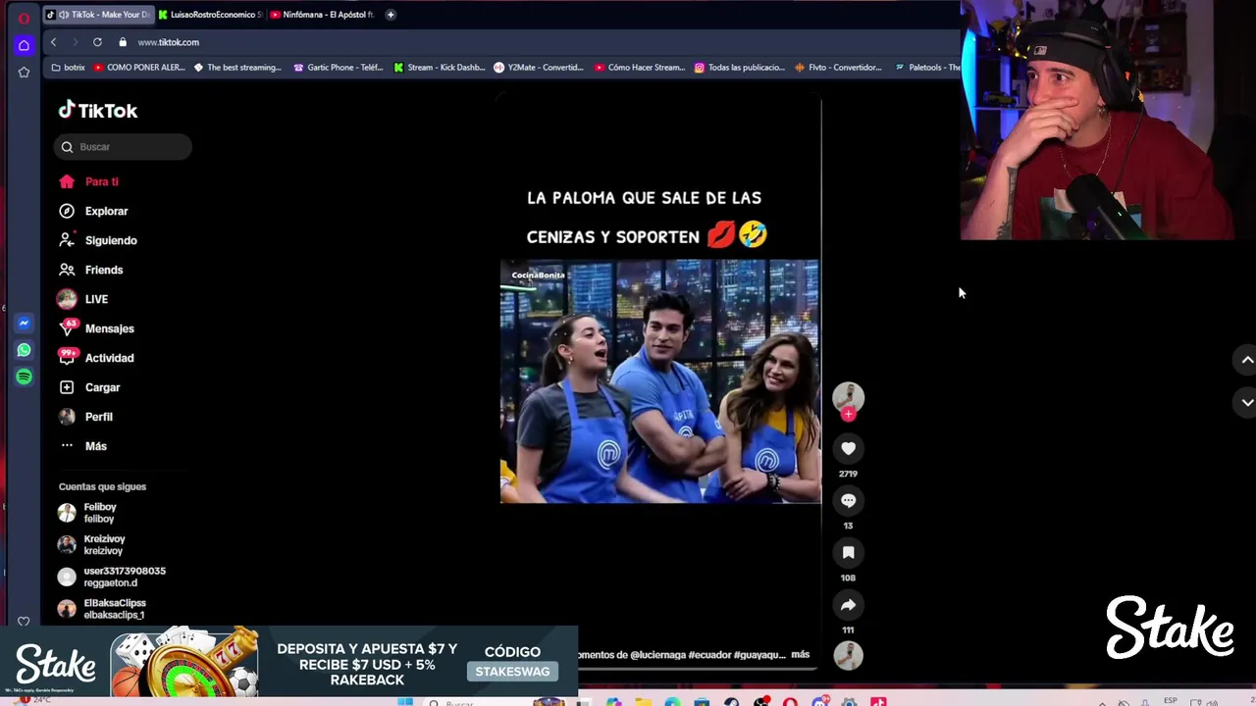Open Flvto Convertidor bookmark
Screen dimensions: 1256x706
(839, 68)
